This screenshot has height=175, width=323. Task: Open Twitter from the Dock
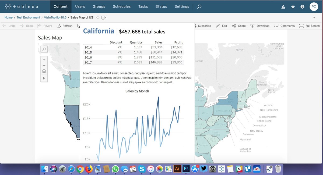(x=203, y=169)
